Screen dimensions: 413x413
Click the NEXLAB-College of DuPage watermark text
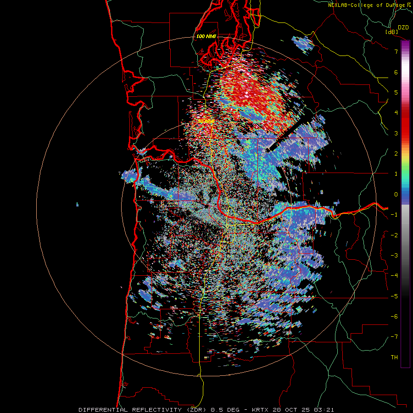pyautogui.click(x=369, y=5)
